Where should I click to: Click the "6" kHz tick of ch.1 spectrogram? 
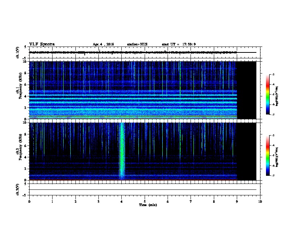coord(26,85)
